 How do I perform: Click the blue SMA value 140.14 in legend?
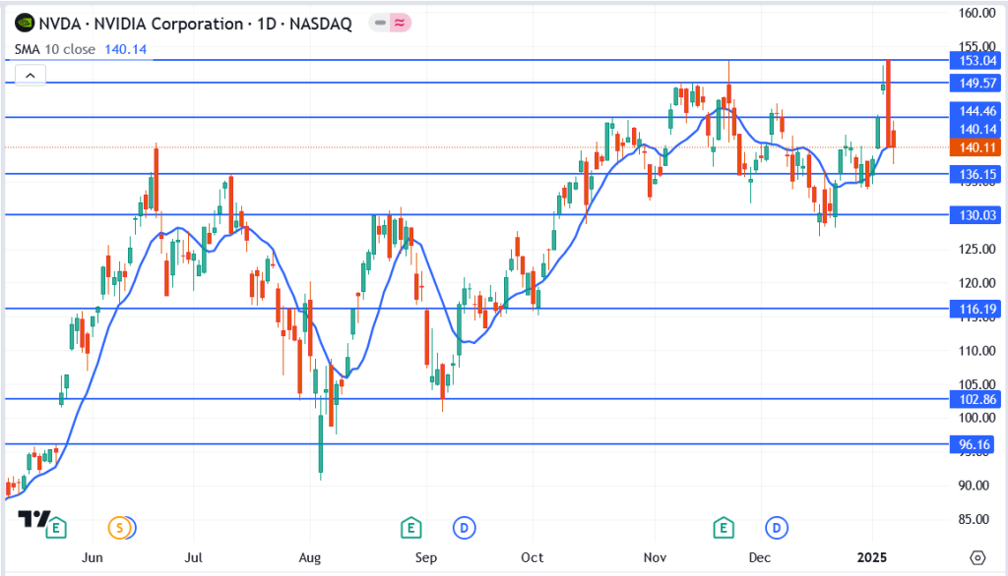pos(125,49)
